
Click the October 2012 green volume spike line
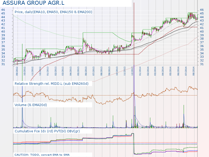click(22, 86)
